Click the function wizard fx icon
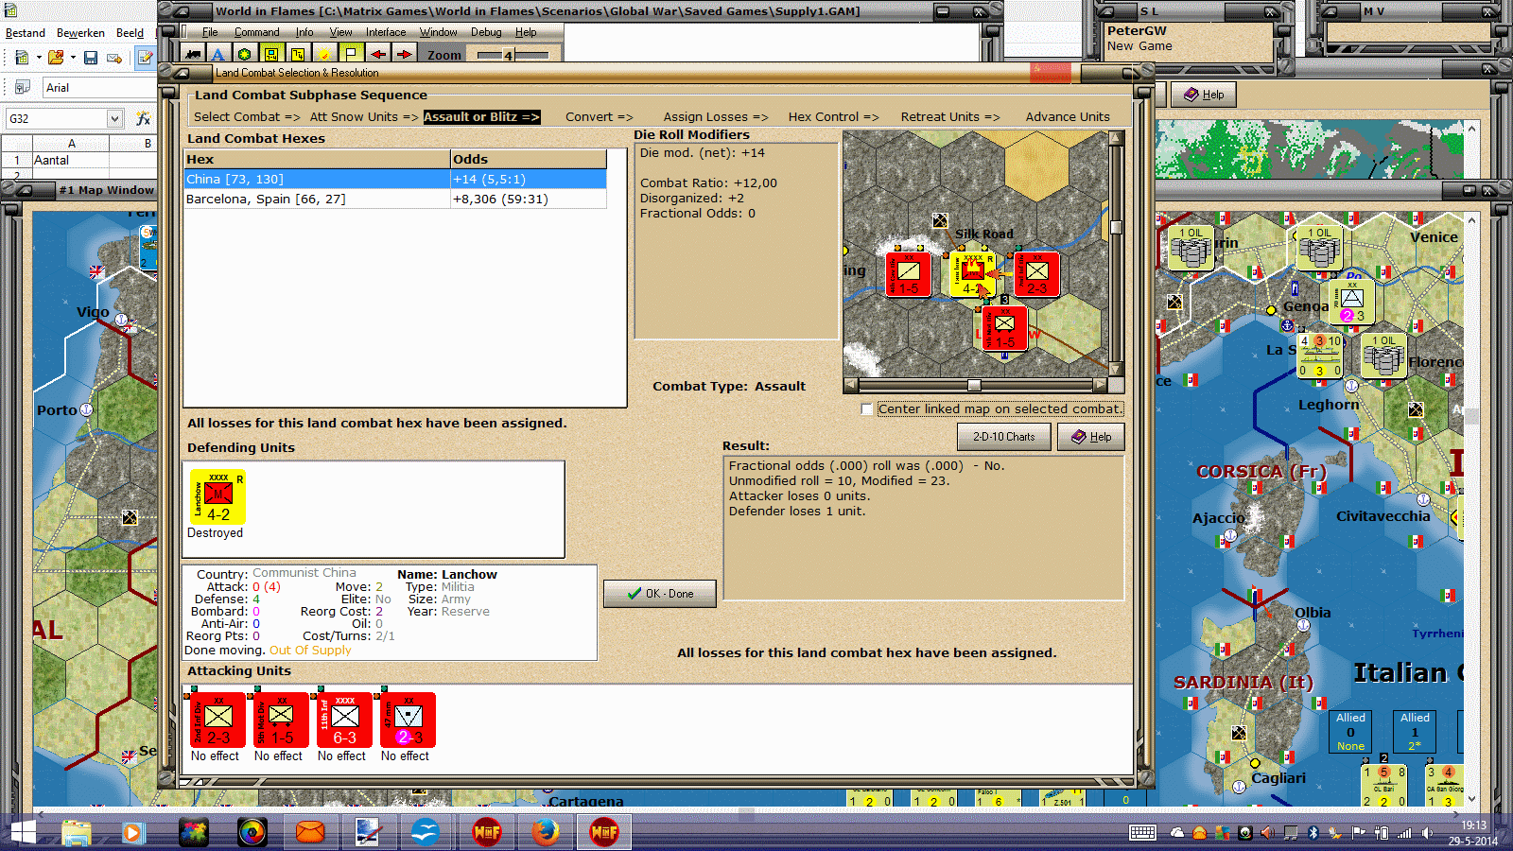Image resolution: width=1513 pixels, height=851 pixels. [144, 118]
